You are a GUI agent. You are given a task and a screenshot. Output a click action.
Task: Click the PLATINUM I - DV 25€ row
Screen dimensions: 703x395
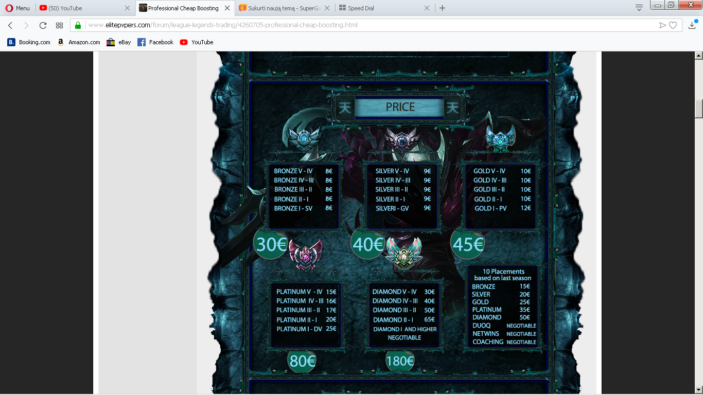tap(306, 329)
